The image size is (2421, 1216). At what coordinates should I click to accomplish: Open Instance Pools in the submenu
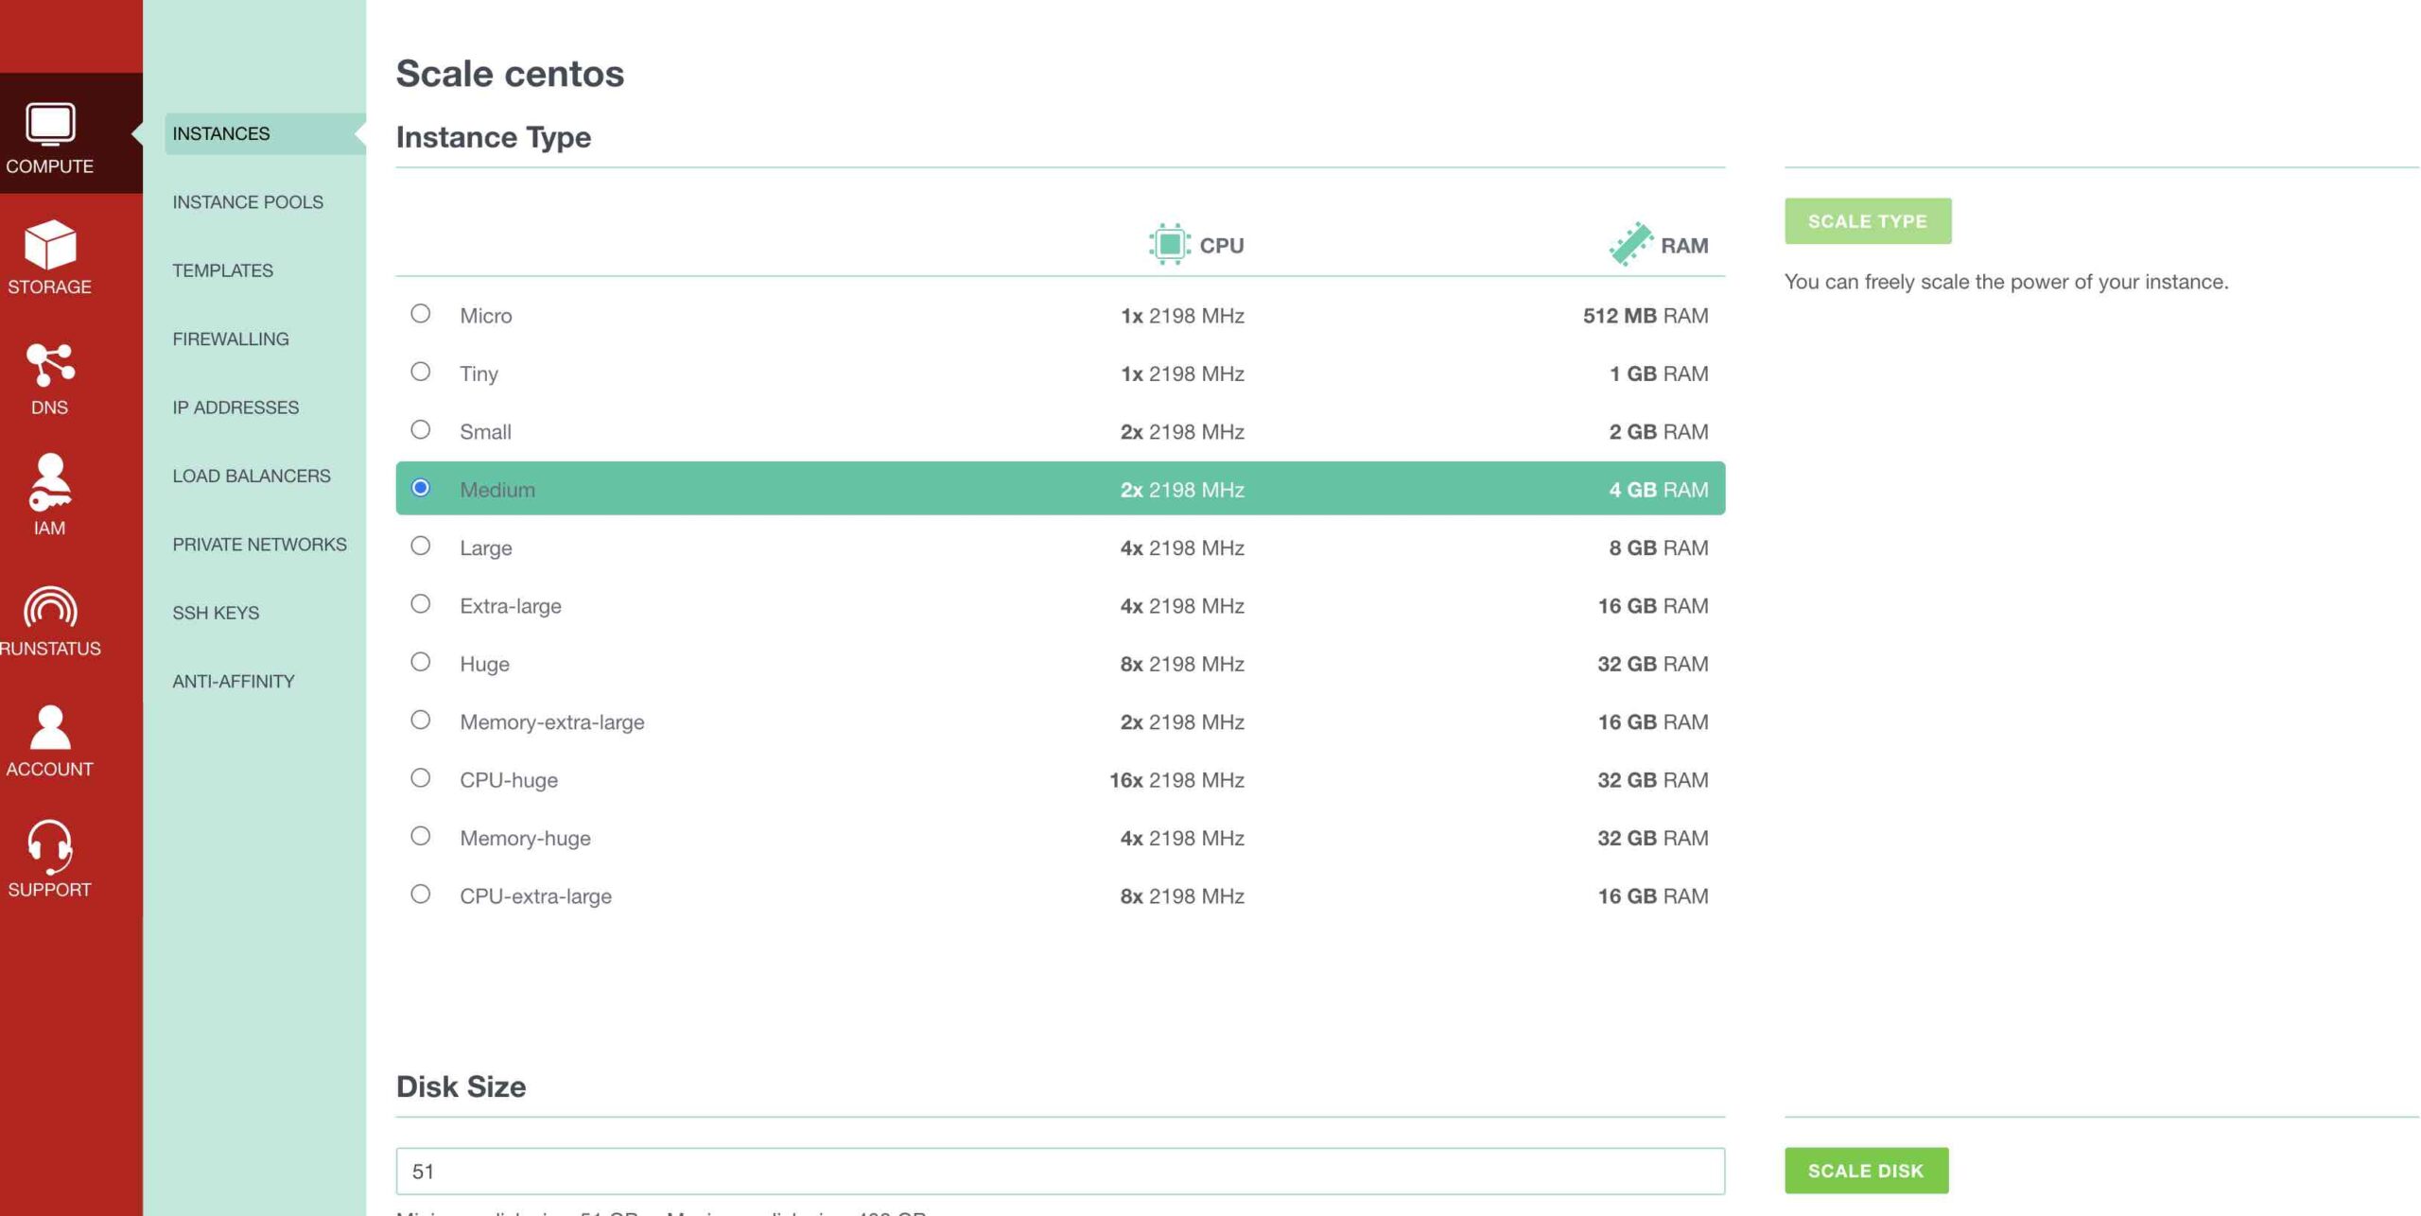click(248, 202)
